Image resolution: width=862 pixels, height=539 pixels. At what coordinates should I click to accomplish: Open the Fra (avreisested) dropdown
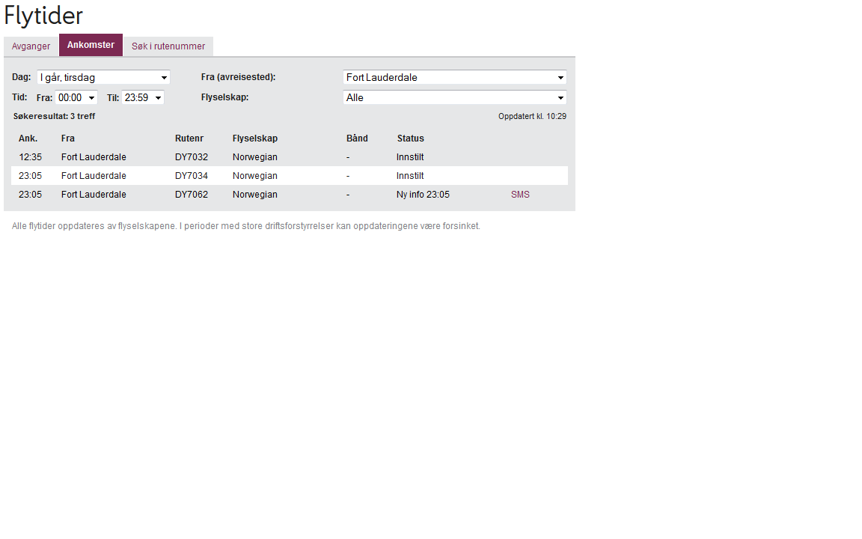click(x=454, y=77)
